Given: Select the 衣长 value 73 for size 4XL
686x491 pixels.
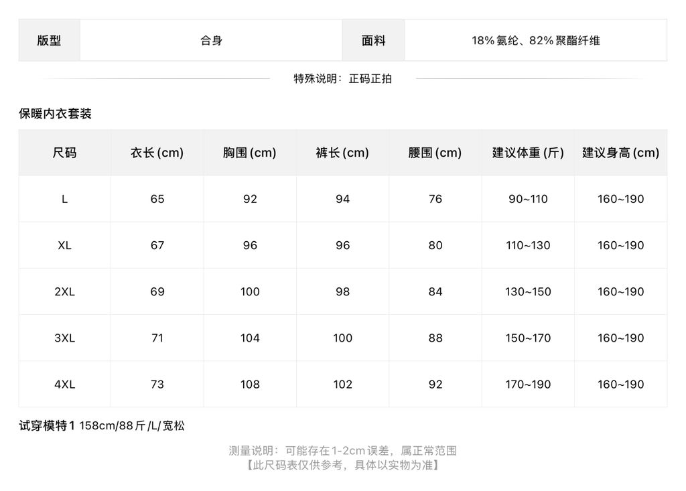Looking at the screenshot, I should (x=157, y=384).
